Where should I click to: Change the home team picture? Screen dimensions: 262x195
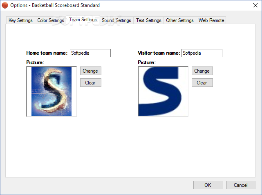91,71
